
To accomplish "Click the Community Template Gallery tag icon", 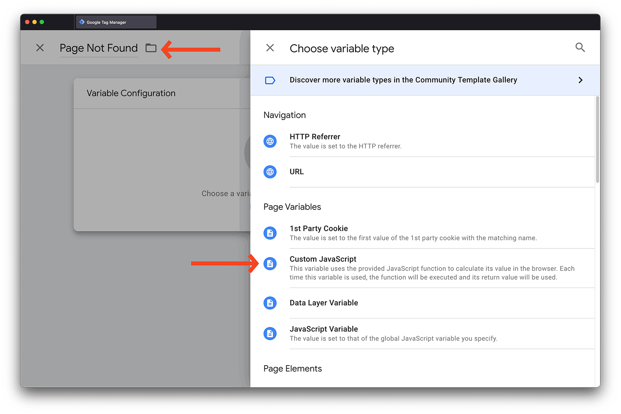I will tap(270, 80).
